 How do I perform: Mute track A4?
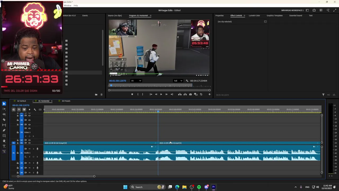(29, 173)
